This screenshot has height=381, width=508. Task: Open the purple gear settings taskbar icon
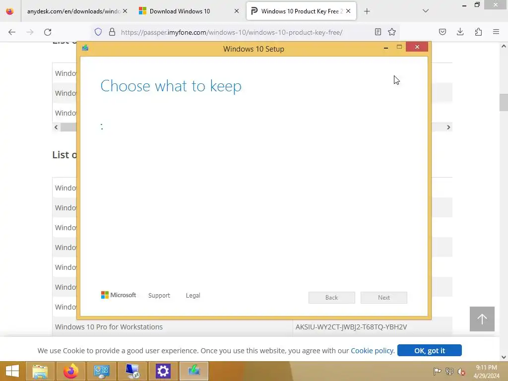click(163, 371)
